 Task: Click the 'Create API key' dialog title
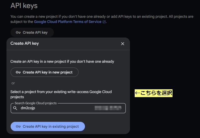point(25,43)
